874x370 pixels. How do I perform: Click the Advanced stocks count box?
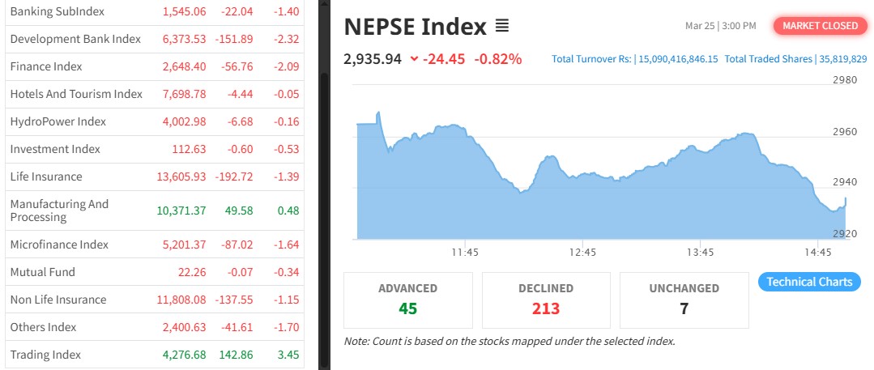tap(408, 300)
